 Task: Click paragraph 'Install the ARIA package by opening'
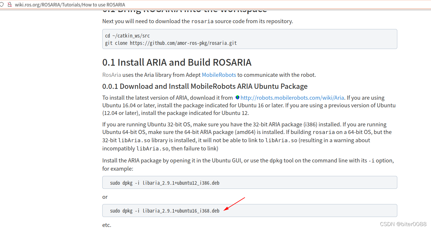tap(248, 164)
